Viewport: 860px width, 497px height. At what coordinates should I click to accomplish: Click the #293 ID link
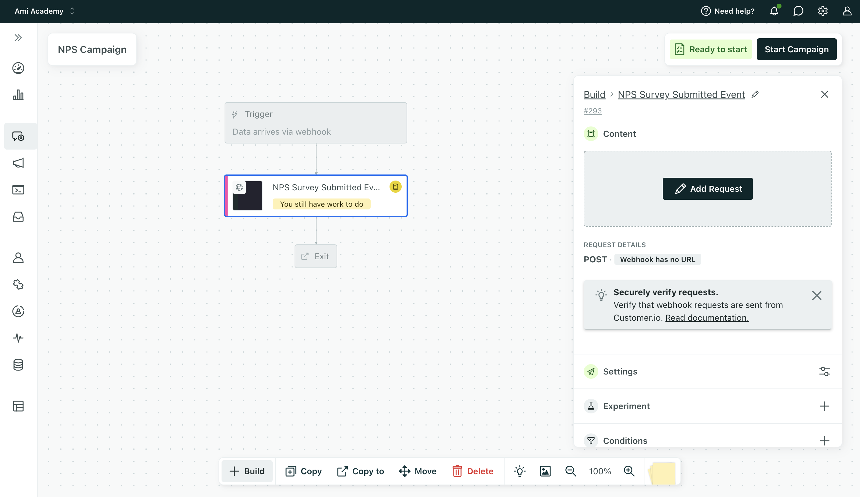593,111
